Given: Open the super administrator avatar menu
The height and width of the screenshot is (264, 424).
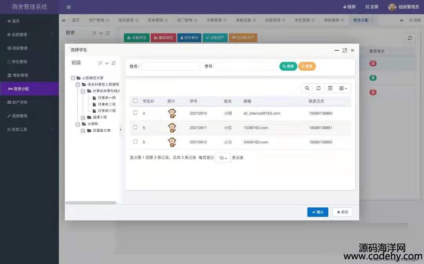Looking at the screenshot, I should (x=404, y=7).
